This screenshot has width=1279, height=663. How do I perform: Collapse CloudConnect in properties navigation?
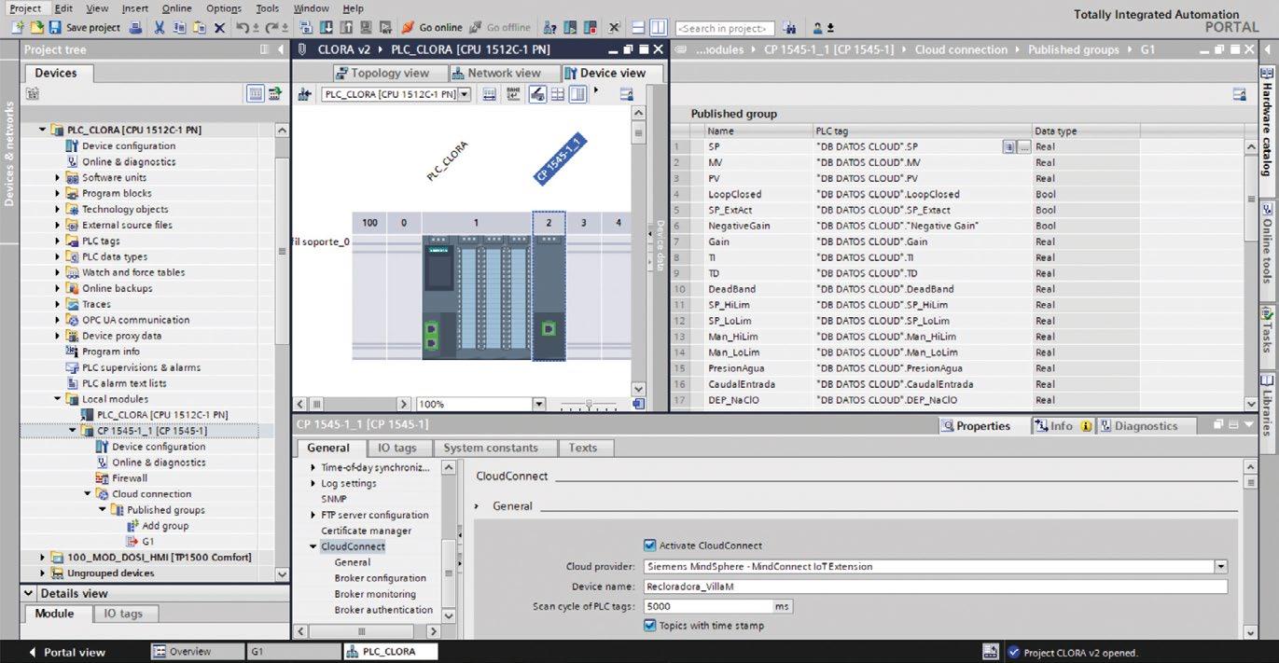pyautogui.click(x=313, y=546)
